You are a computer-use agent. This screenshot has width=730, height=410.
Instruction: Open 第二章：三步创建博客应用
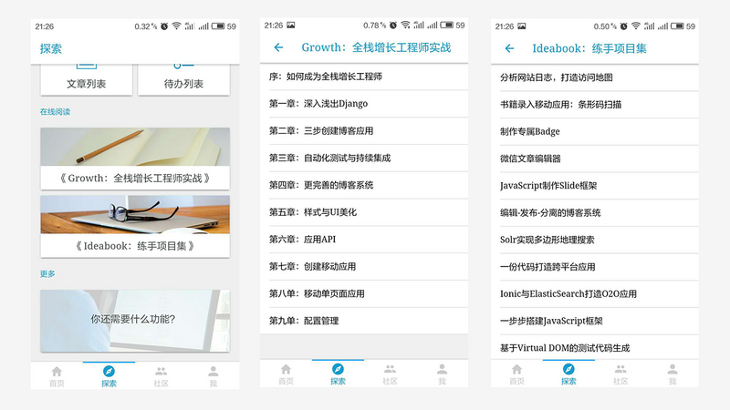[x=364, y=131]
